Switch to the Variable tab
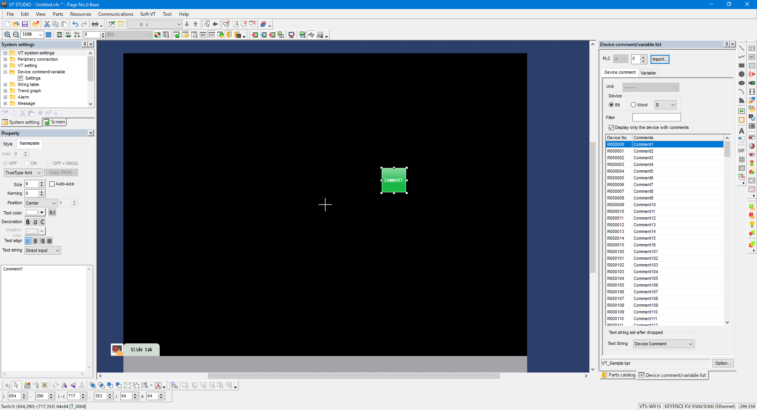The image size is (757, 410). click(x=648, y=73)
